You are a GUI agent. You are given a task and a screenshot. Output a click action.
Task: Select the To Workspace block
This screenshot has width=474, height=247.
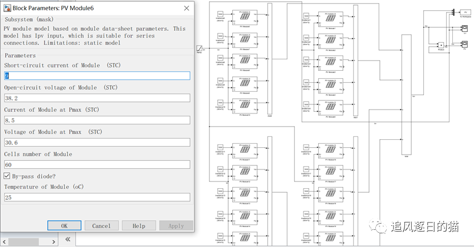[465, 12]
